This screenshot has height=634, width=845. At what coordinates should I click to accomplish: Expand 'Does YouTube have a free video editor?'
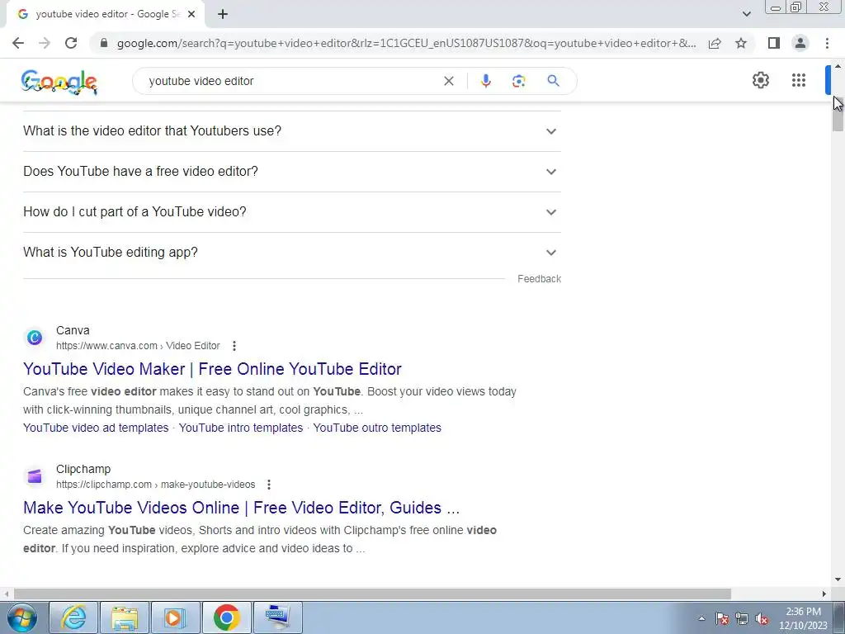[291, 172]
